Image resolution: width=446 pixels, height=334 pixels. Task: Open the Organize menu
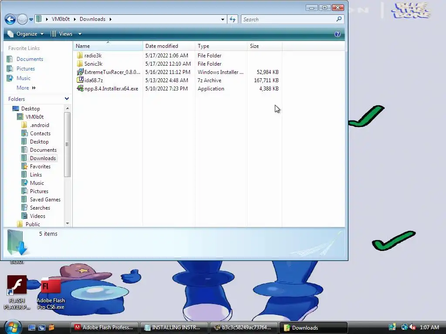(x=26, y=34)
